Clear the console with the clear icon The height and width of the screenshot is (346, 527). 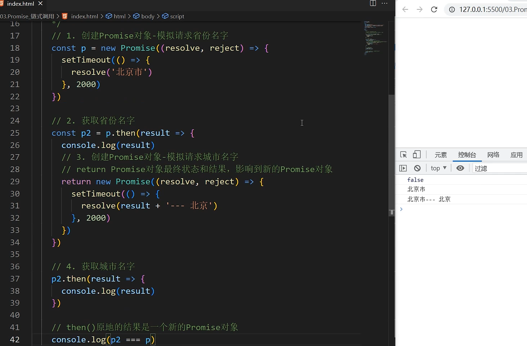coord(417,168)
